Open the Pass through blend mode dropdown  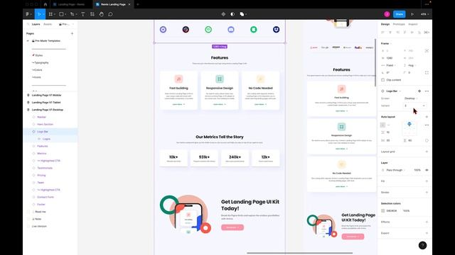(x=396, y=170)
